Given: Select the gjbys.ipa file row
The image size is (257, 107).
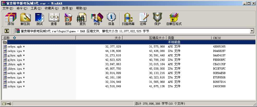Looking at the screenshot, I should (x=128, y=60).
